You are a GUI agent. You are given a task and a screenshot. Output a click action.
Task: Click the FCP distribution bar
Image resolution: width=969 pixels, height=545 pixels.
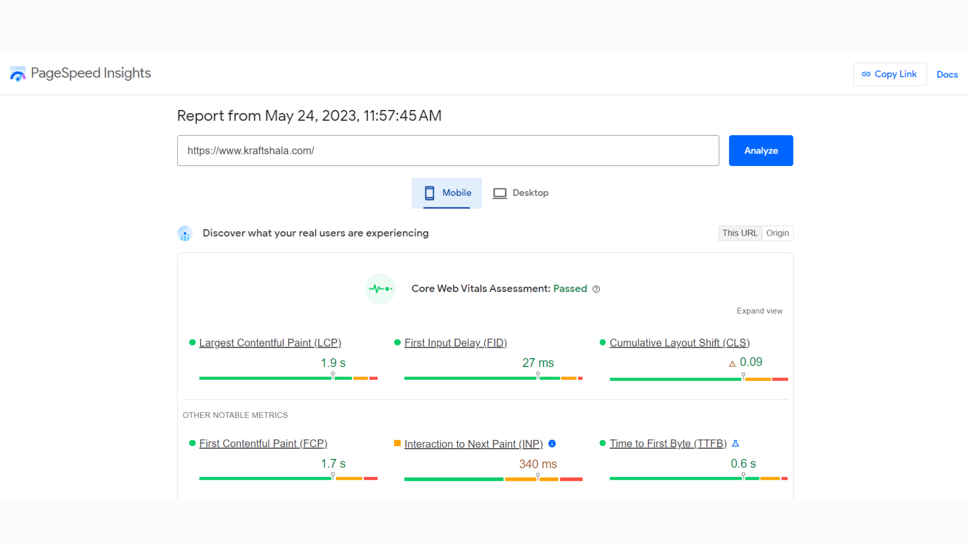click(x=288, y=478)
